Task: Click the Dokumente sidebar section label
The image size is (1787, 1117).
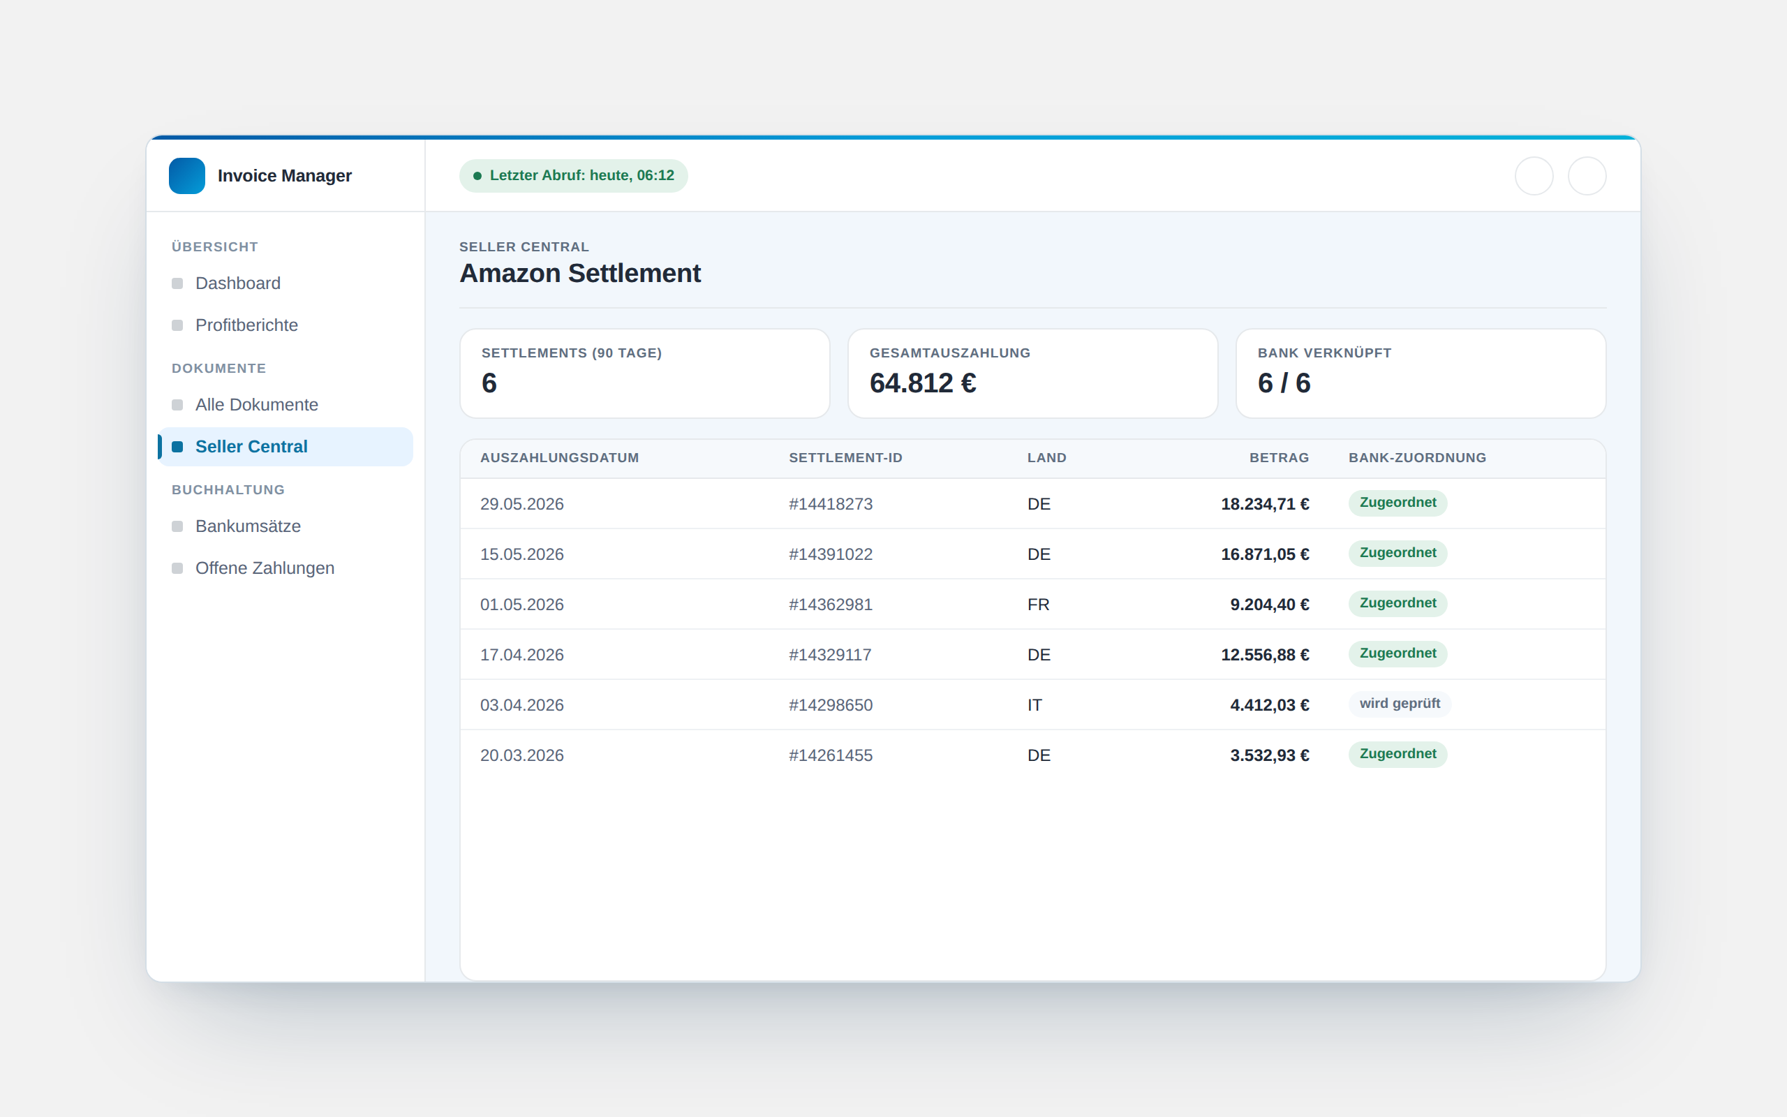Action: click(218, 368)
